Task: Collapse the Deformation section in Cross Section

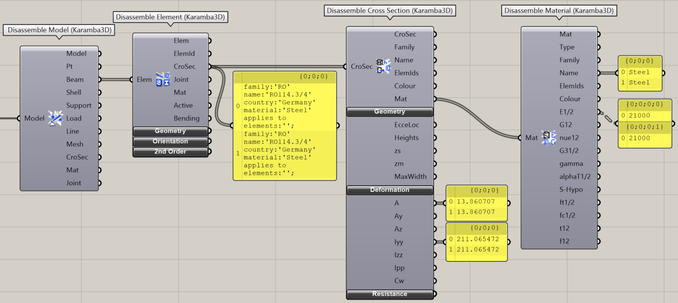Action: (x=389, y=190)
